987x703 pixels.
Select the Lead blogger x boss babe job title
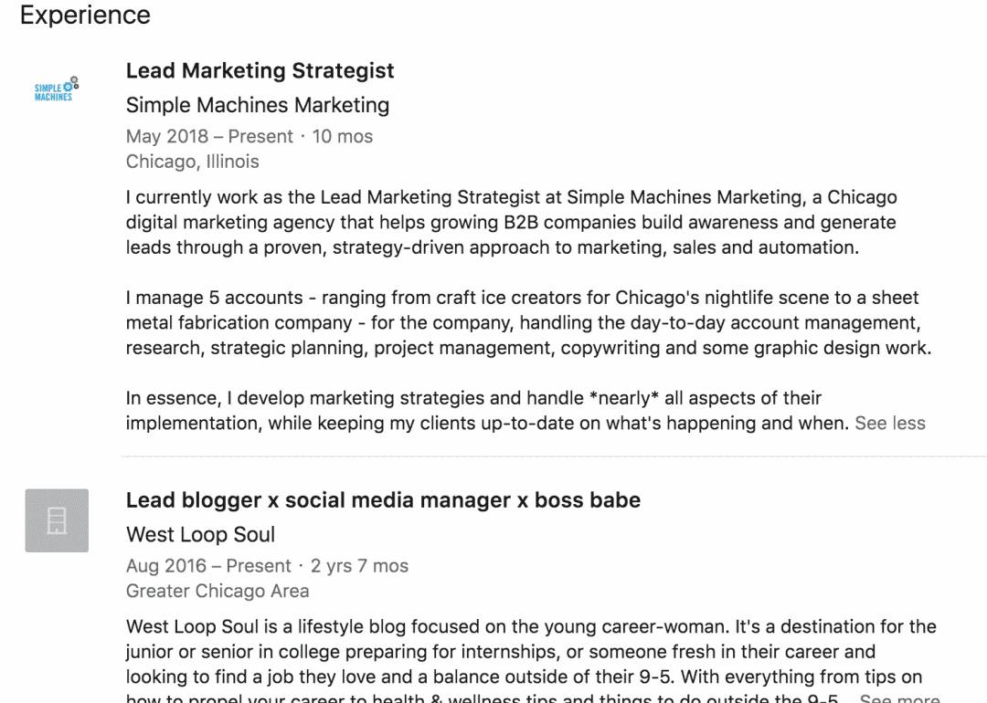click(384, 499)
